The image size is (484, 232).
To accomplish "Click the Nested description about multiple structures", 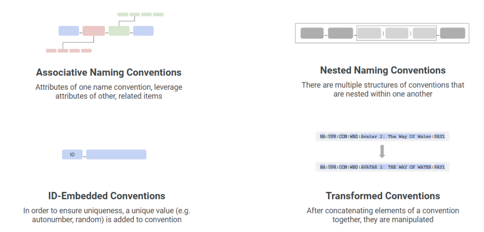I will pyautogui.click(x=383, y=89).
